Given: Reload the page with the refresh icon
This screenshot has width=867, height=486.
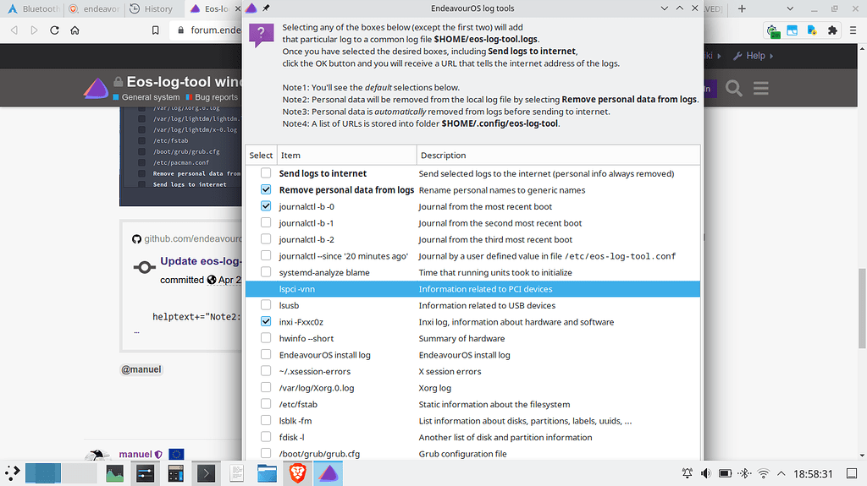Looking at the screenshot, I should click(x=54, y=30).
